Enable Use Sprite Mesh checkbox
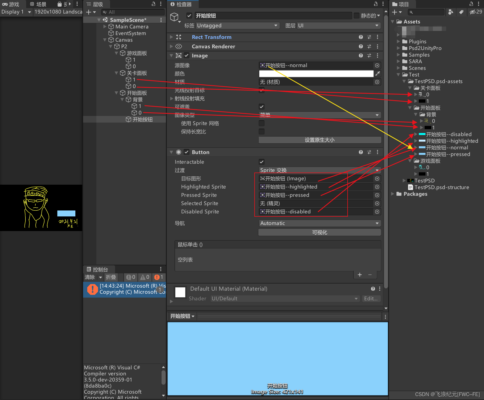This screenshot has width=484, height=400. [262, 123]
